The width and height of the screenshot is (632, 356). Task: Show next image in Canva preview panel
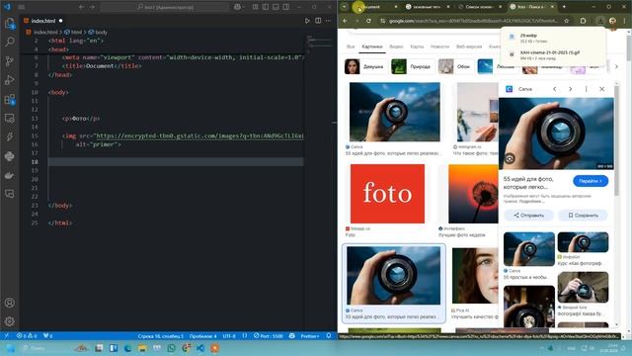[x=571, y=89]
